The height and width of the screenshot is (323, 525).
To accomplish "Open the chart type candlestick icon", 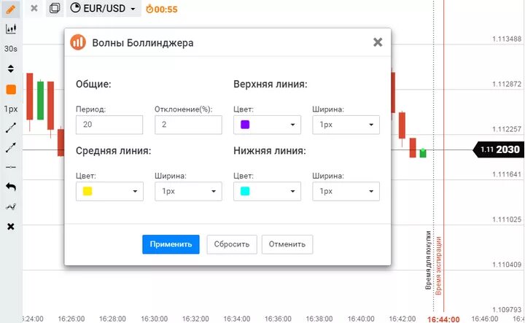I will [11, 28].
